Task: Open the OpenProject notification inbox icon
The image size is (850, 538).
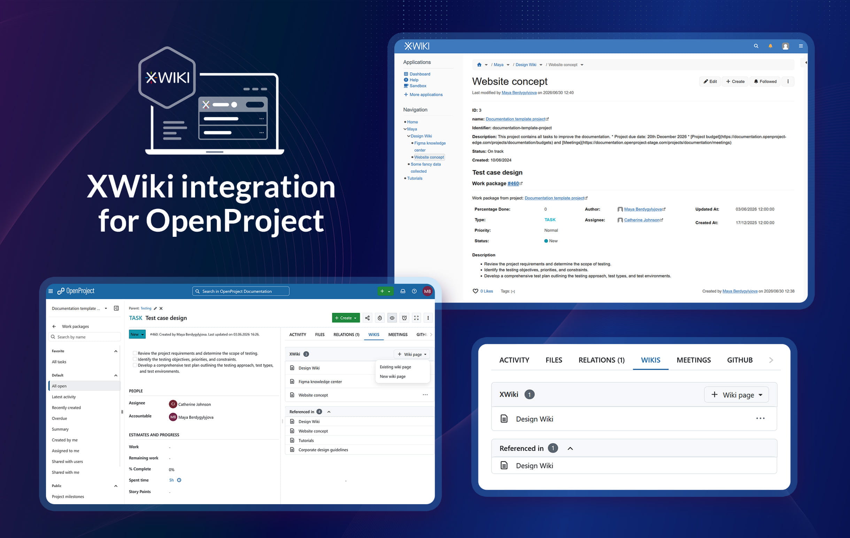Action: [x=402, y=291]
